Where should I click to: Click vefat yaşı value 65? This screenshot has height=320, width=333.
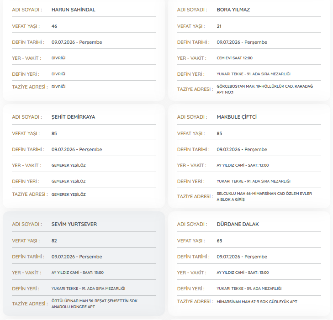219,241
